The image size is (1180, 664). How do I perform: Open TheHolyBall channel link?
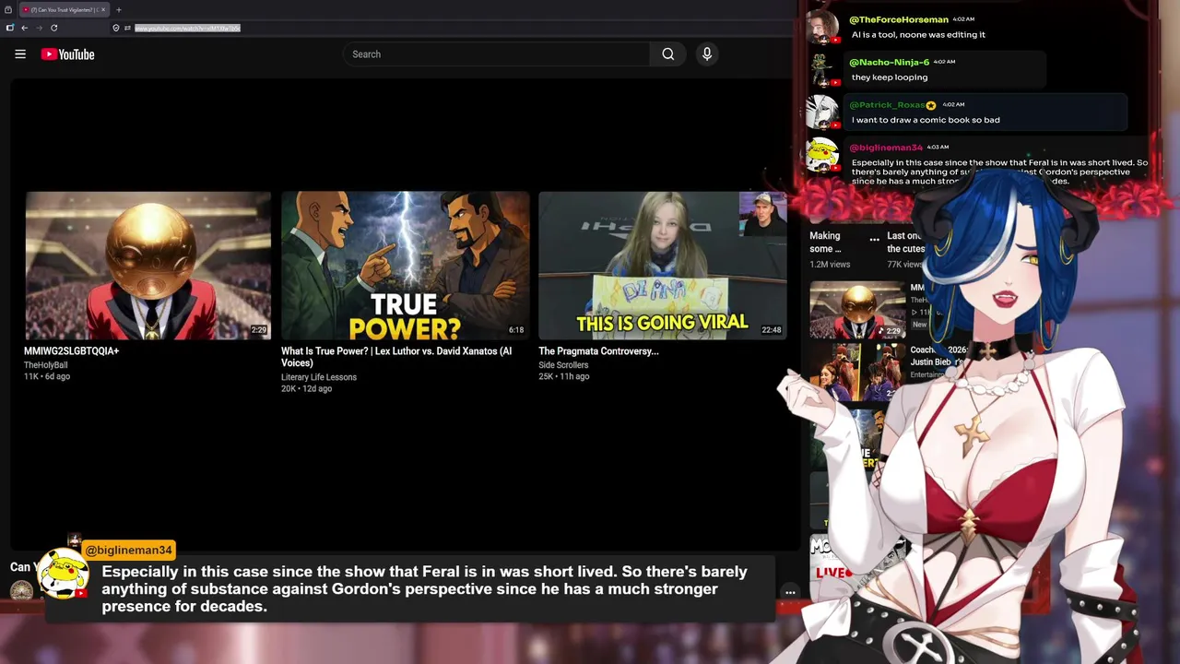click(46, 365)
